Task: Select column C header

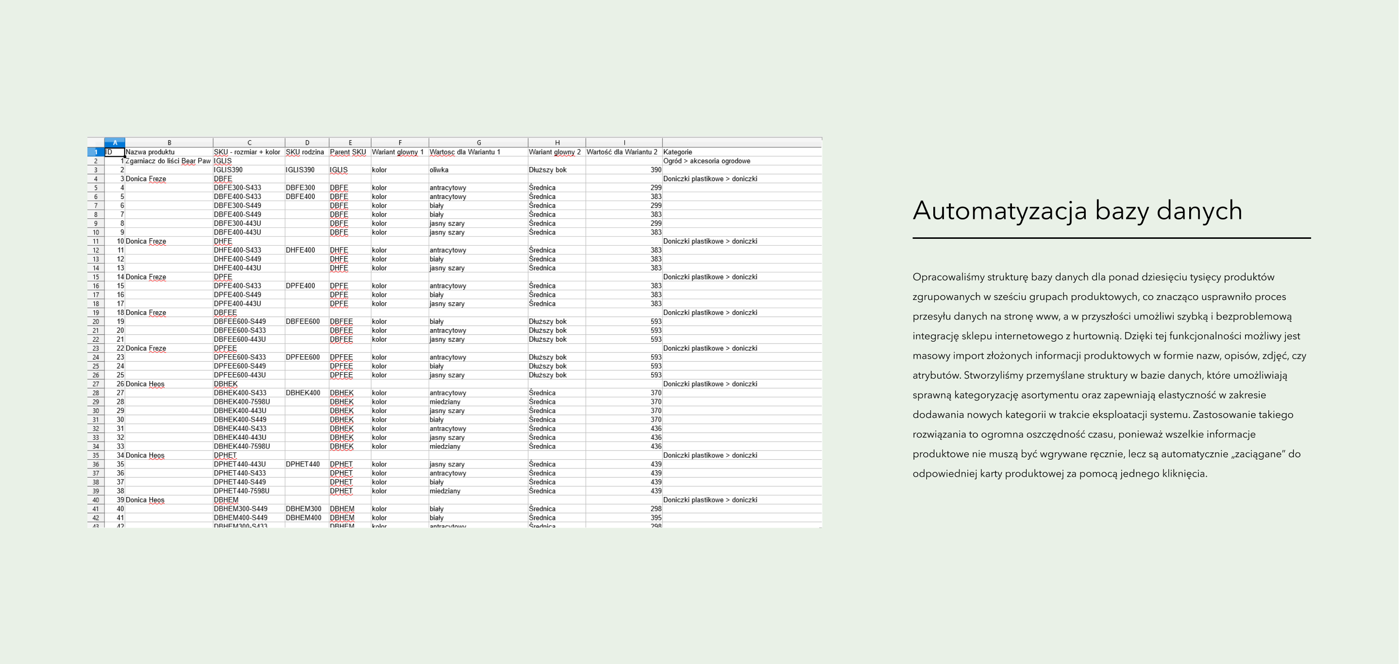Action: pos(249,143)
